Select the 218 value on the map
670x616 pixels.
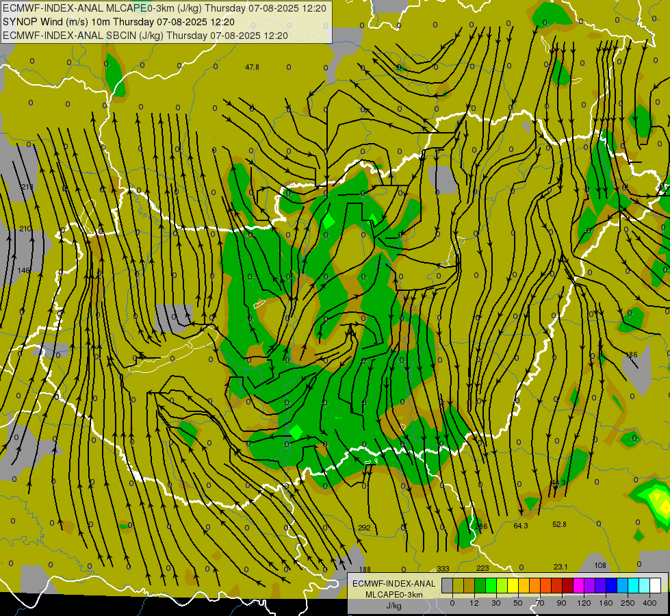point(27,187)
